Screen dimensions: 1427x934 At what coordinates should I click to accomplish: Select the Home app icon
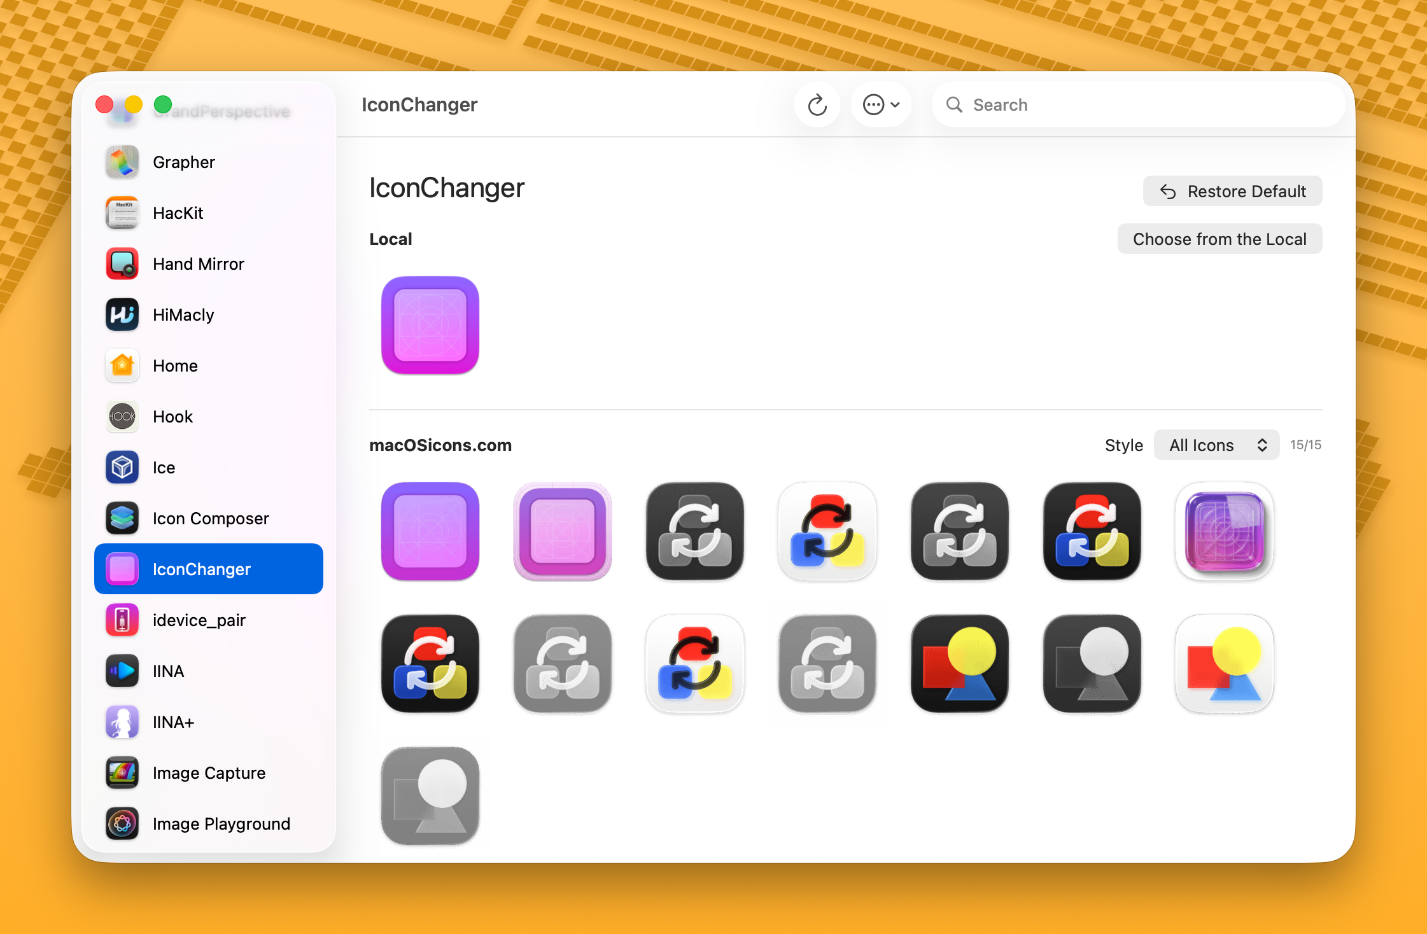point(174,365)
